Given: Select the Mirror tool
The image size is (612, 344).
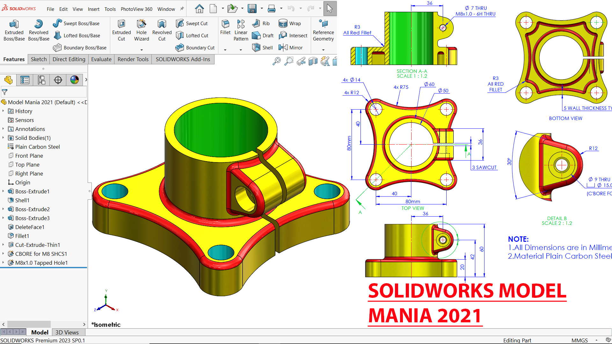Looking at the screenshot, I should pyautogui.click(x=290, y=47).
